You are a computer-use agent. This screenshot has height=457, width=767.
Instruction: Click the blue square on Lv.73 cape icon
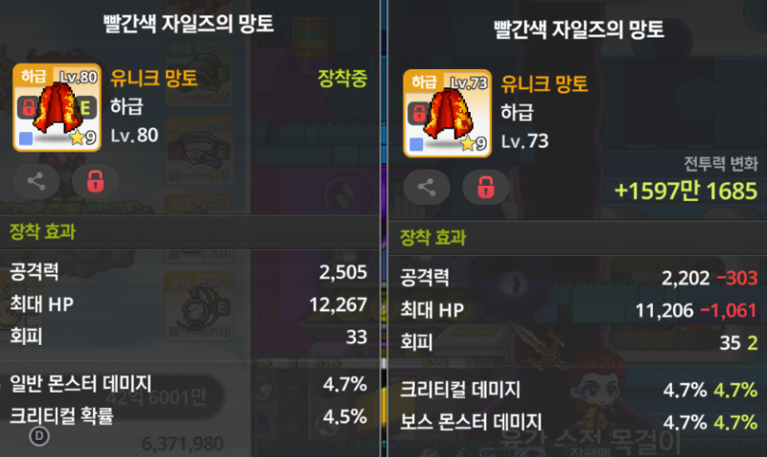pos(416,145)
